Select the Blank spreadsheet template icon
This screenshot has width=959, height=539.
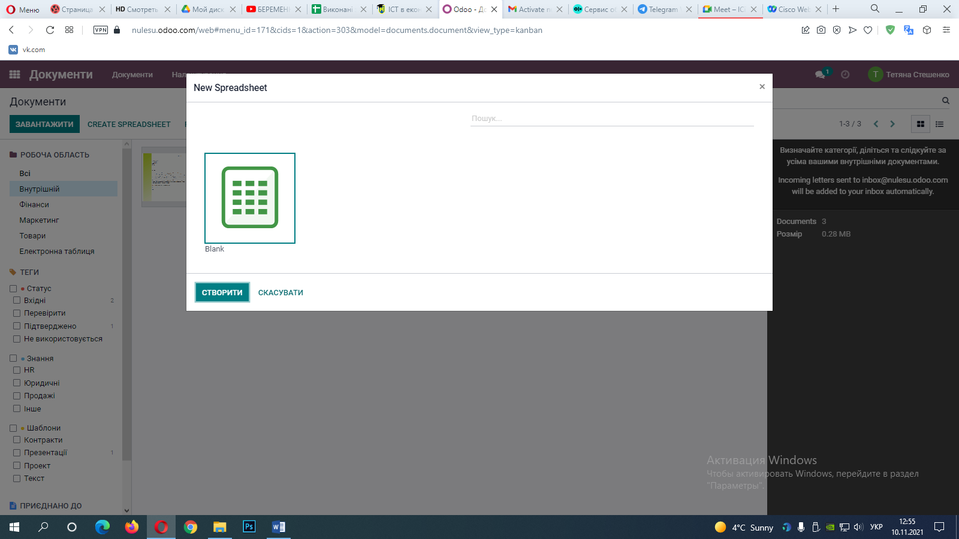click(250, 198)
